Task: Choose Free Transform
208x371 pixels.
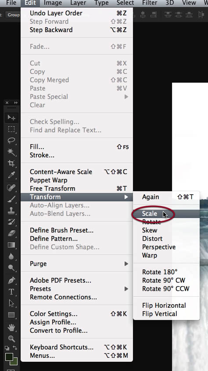Action: coord(77,189)
